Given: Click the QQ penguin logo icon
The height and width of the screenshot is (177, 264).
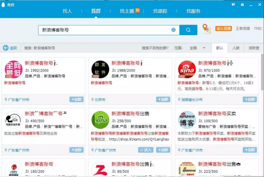Looking at the screenshot, I should pos(3,5).
